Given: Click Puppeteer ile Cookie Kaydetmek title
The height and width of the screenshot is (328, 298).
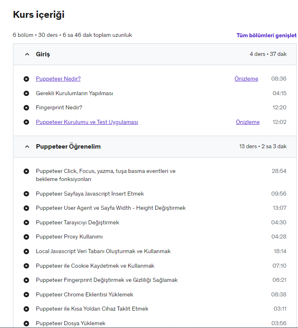Looking at the screenshot, I should [x=95, y=266].
